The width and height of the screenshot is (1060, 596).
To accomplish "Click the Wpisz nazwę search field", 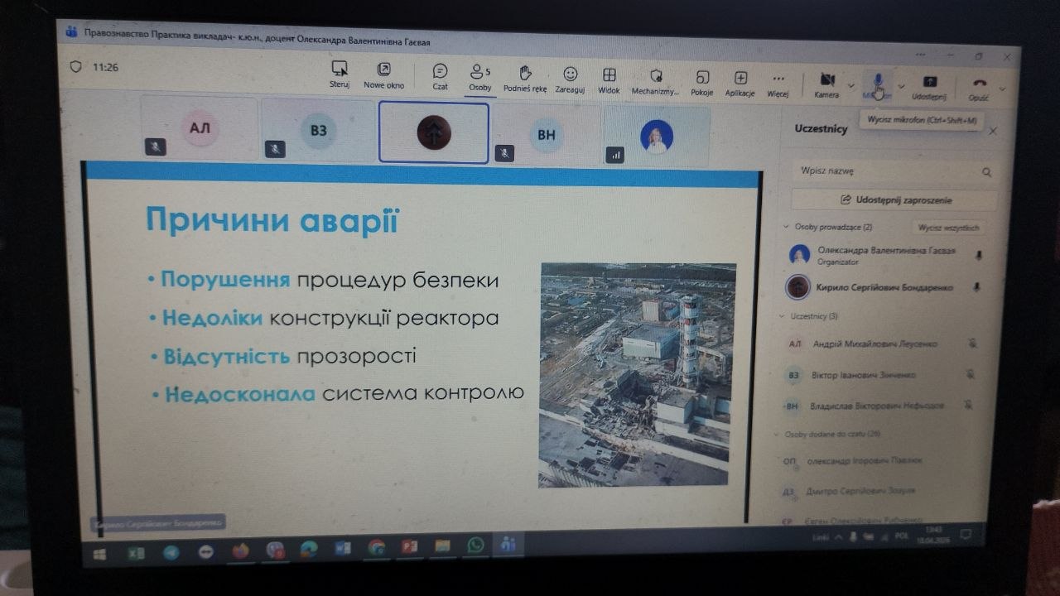I will [886, 171].
